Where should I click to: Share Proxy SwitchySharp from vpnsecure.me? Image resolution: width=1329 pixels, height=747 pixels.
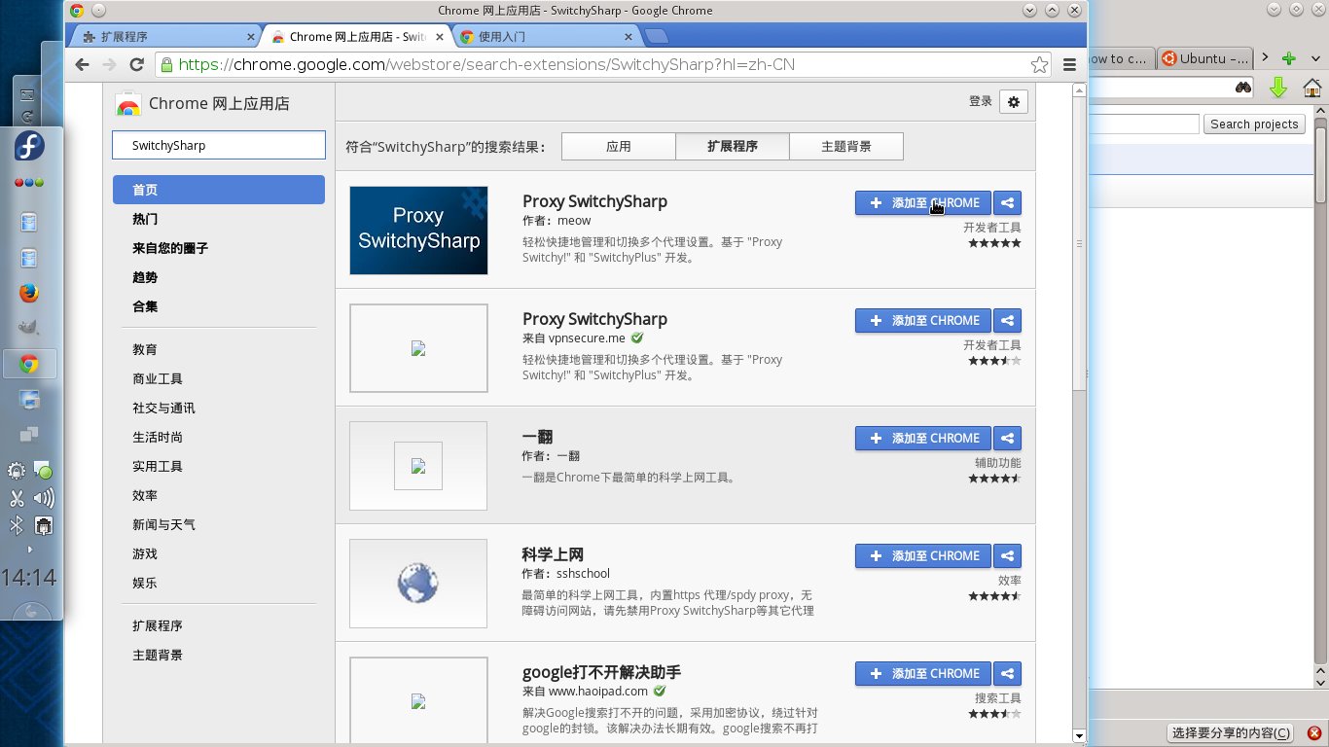click(x=1008, y=320)
